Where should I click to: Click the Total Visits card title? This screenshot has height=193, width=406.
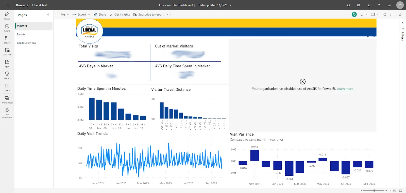point(88,46)
